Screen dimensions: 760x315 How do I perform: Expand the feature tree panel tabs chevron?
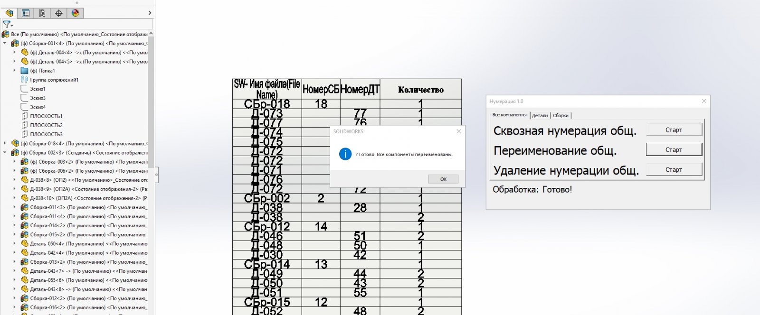pos(150,13)
